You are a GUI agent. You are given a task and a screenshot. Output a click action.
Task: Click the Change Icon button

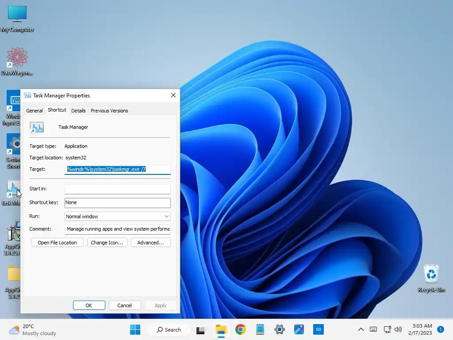pyautogui.click(x=107, y=243)
